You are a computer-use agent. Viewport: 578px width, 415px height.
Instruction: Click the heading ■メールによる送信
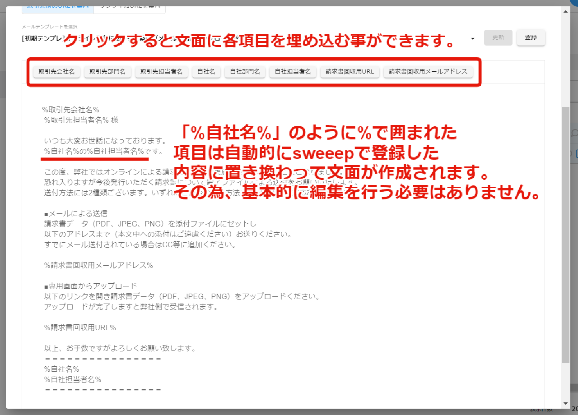tap(75, 213)
